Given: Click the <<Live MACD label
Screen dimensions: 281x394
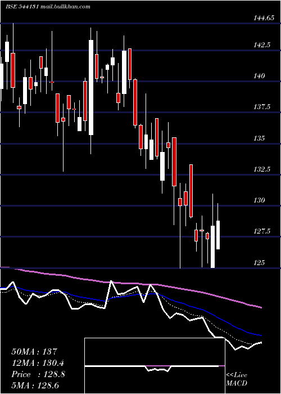Looking at the screenshot, I should tap(237, 379).
